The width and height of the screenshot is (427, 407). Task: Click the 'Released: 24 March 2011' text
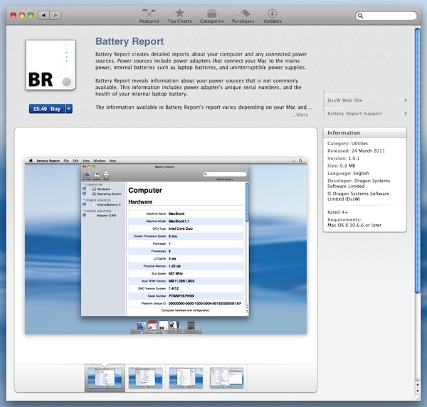tap(356, 151)
